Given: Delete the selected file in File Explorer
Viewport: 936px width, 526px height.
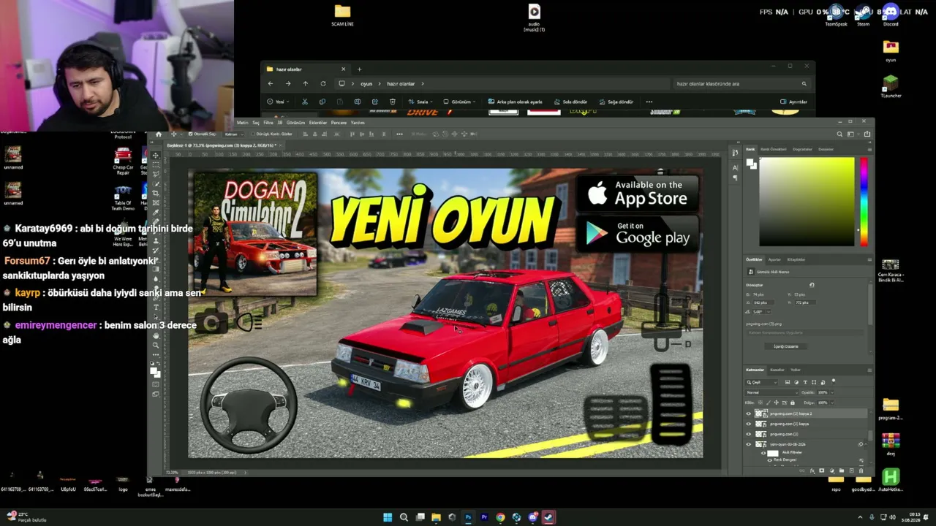Looking at the screenshot, I should click(393, 102).
